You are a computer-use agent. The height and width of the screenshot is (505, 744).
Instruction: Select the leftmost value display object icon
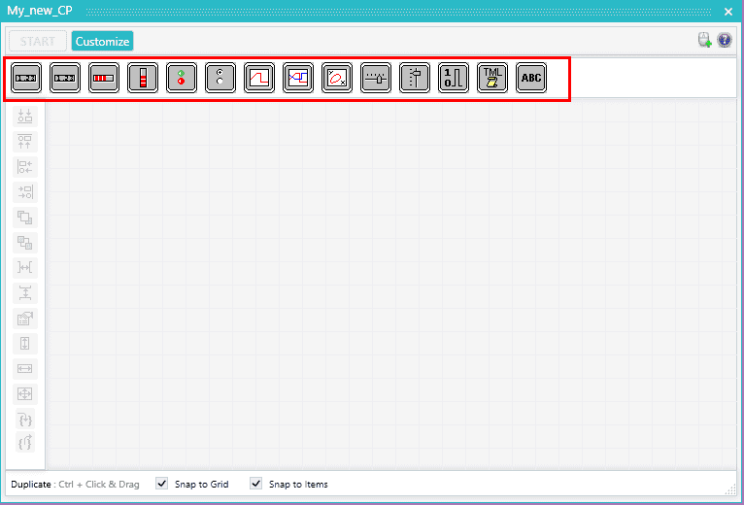26,78
